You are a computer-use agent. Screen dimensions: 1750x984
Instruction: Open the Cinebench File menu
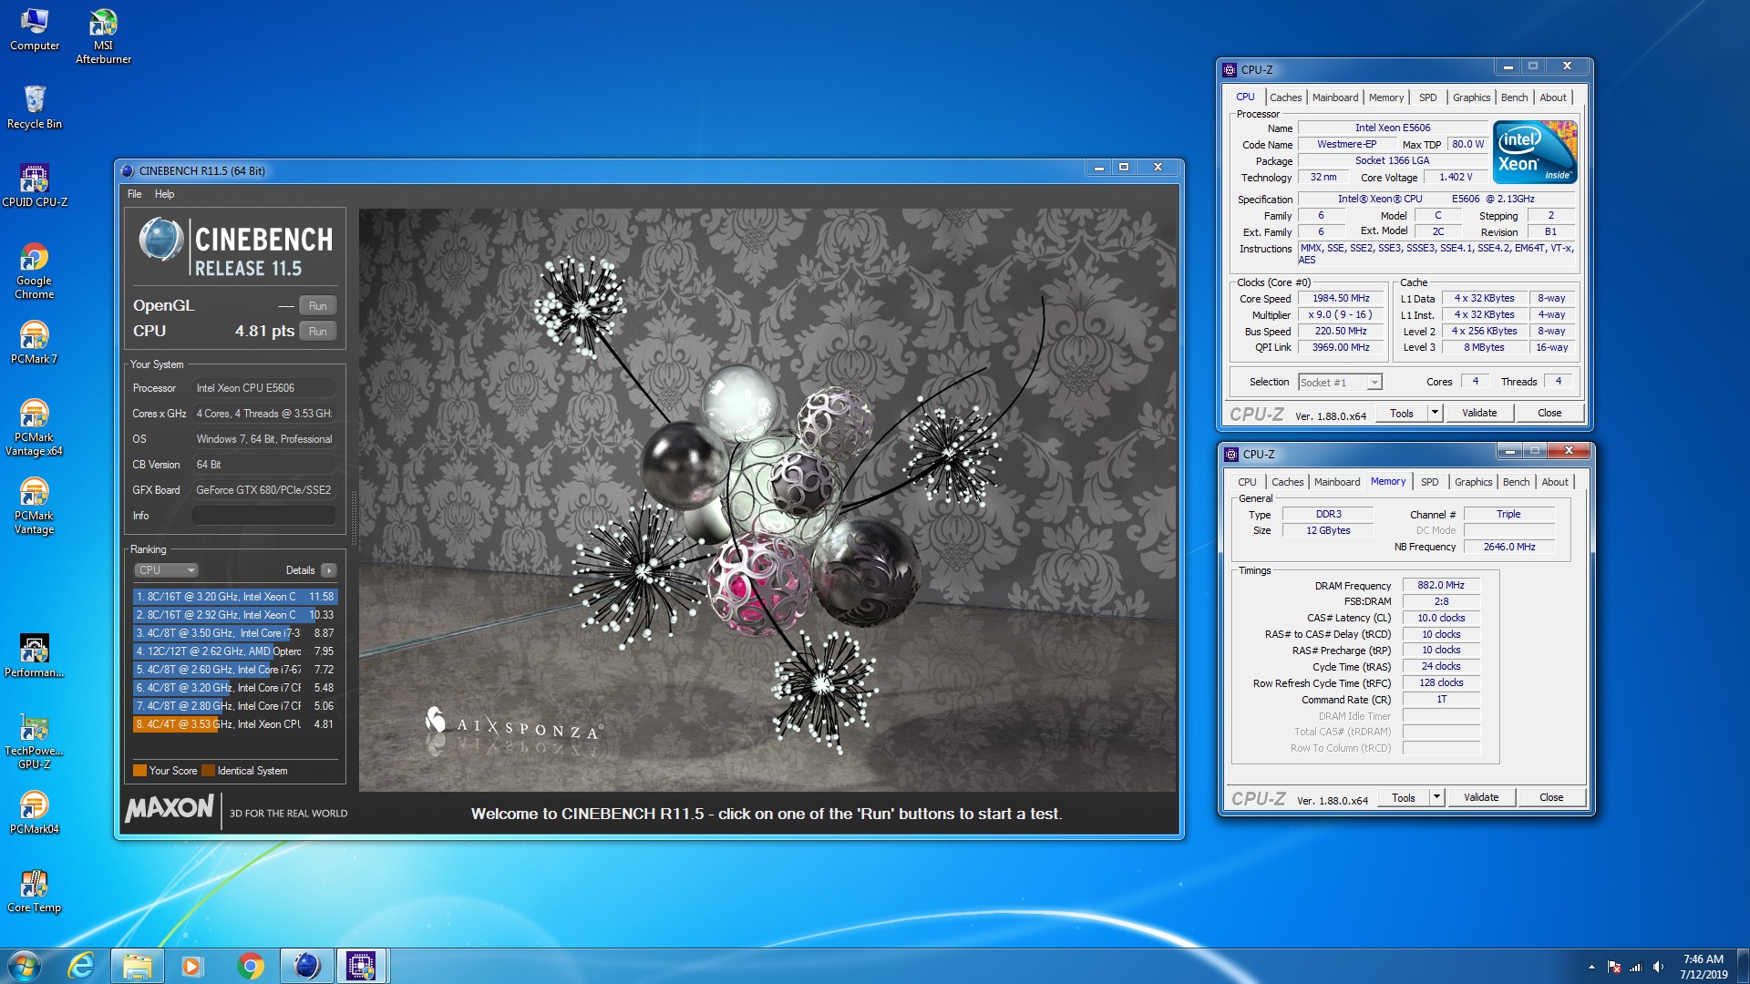[x=134, y=194]
